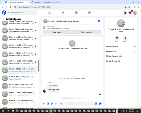Open the Lazaro conversation
The height and width of the screenshot is (113, 141).
[19, 94]
